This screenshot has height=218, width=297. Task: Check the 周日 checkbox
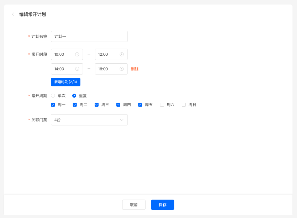pos(184,104)
